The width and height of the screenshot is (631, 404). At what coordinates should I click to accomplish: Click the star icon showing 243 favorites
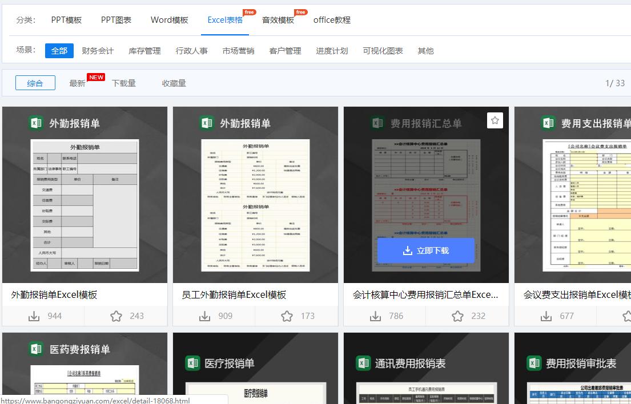tap(116, 316)
